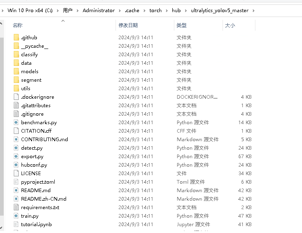Go to Administrator breadcrumb folder

coord(99,11)
